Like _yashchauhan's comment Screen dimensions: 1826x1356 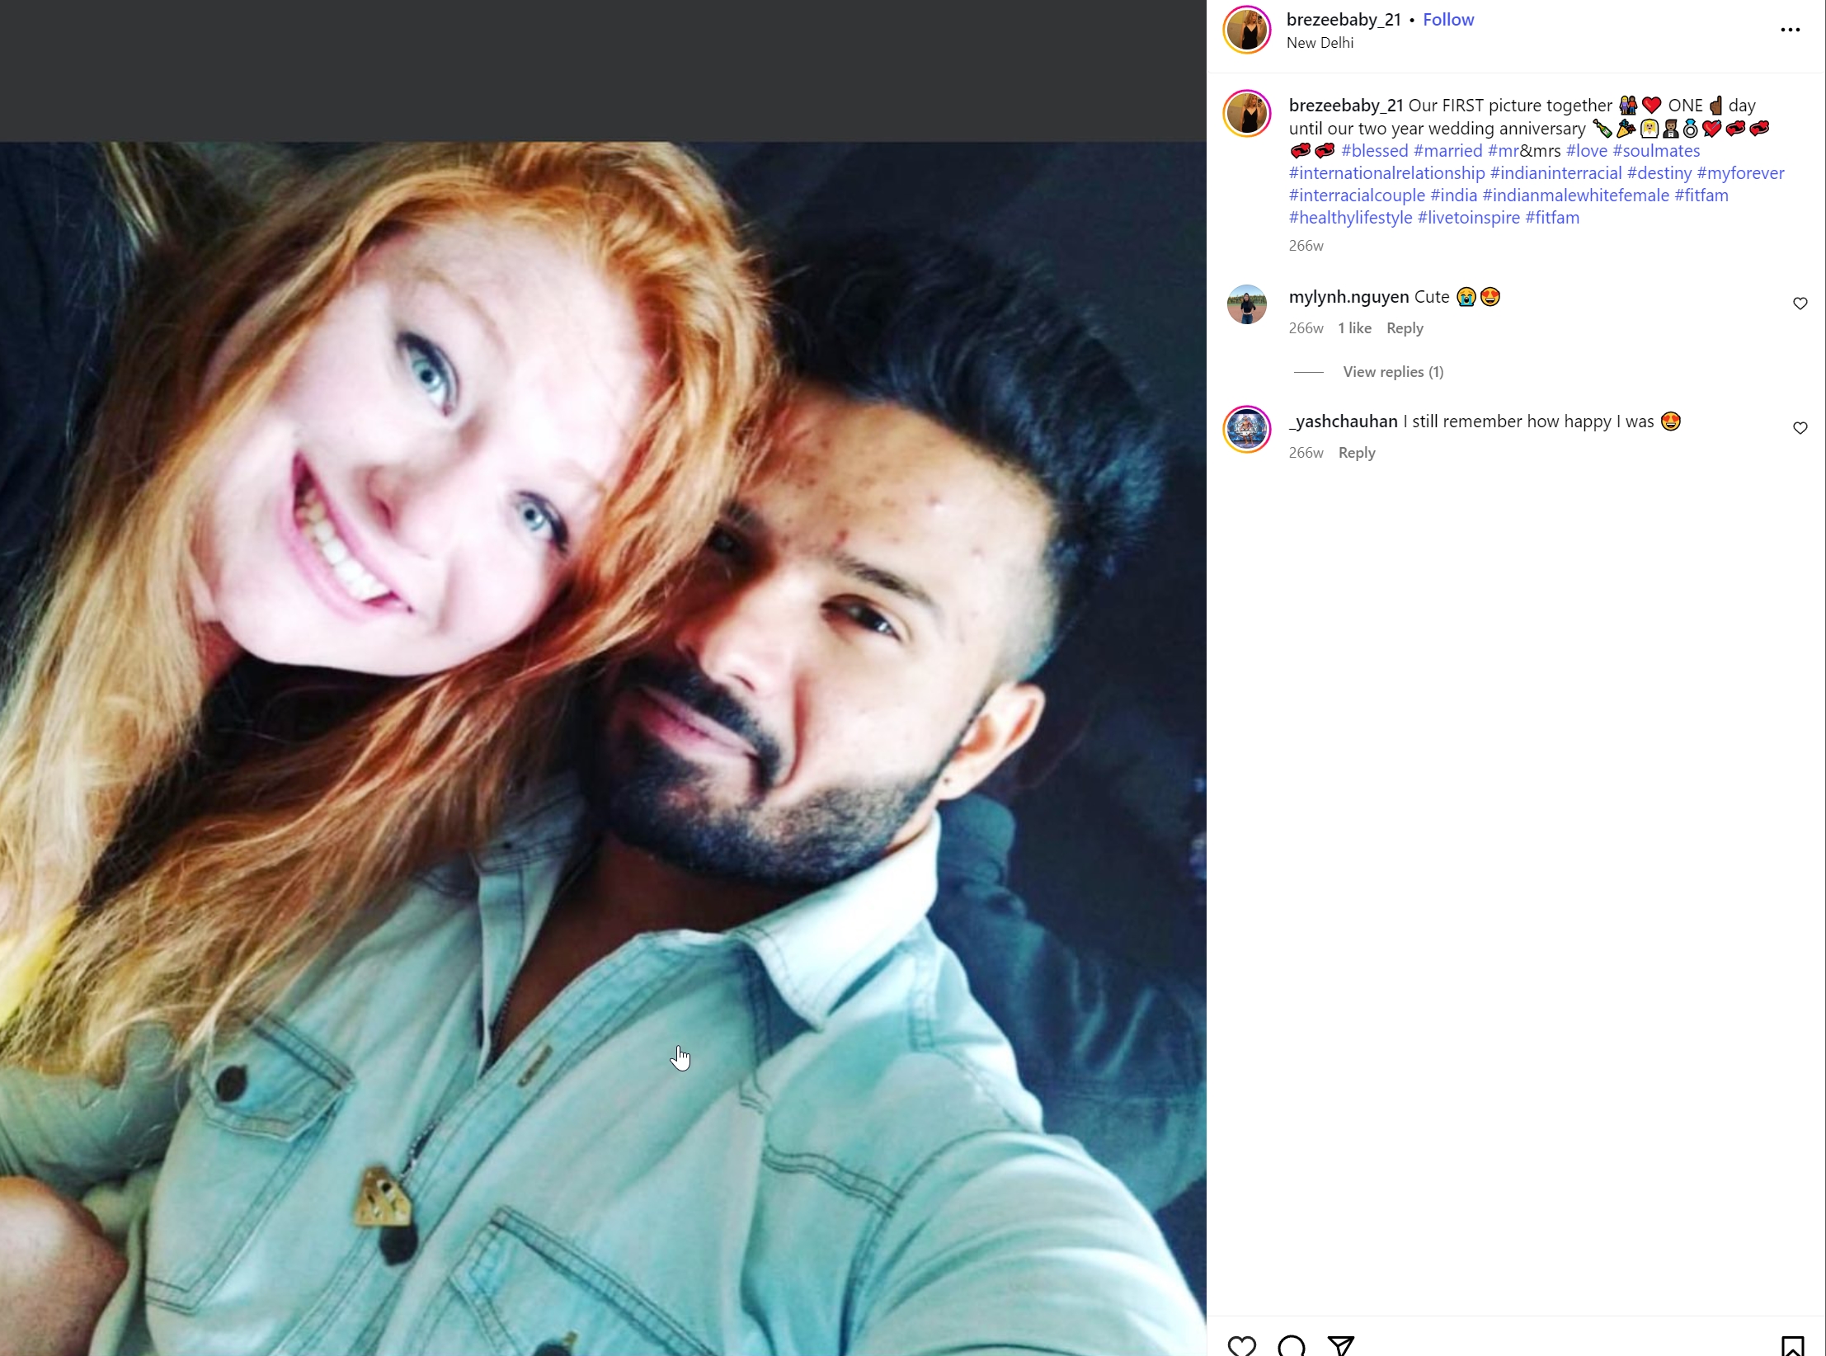tap(1800, 428)
